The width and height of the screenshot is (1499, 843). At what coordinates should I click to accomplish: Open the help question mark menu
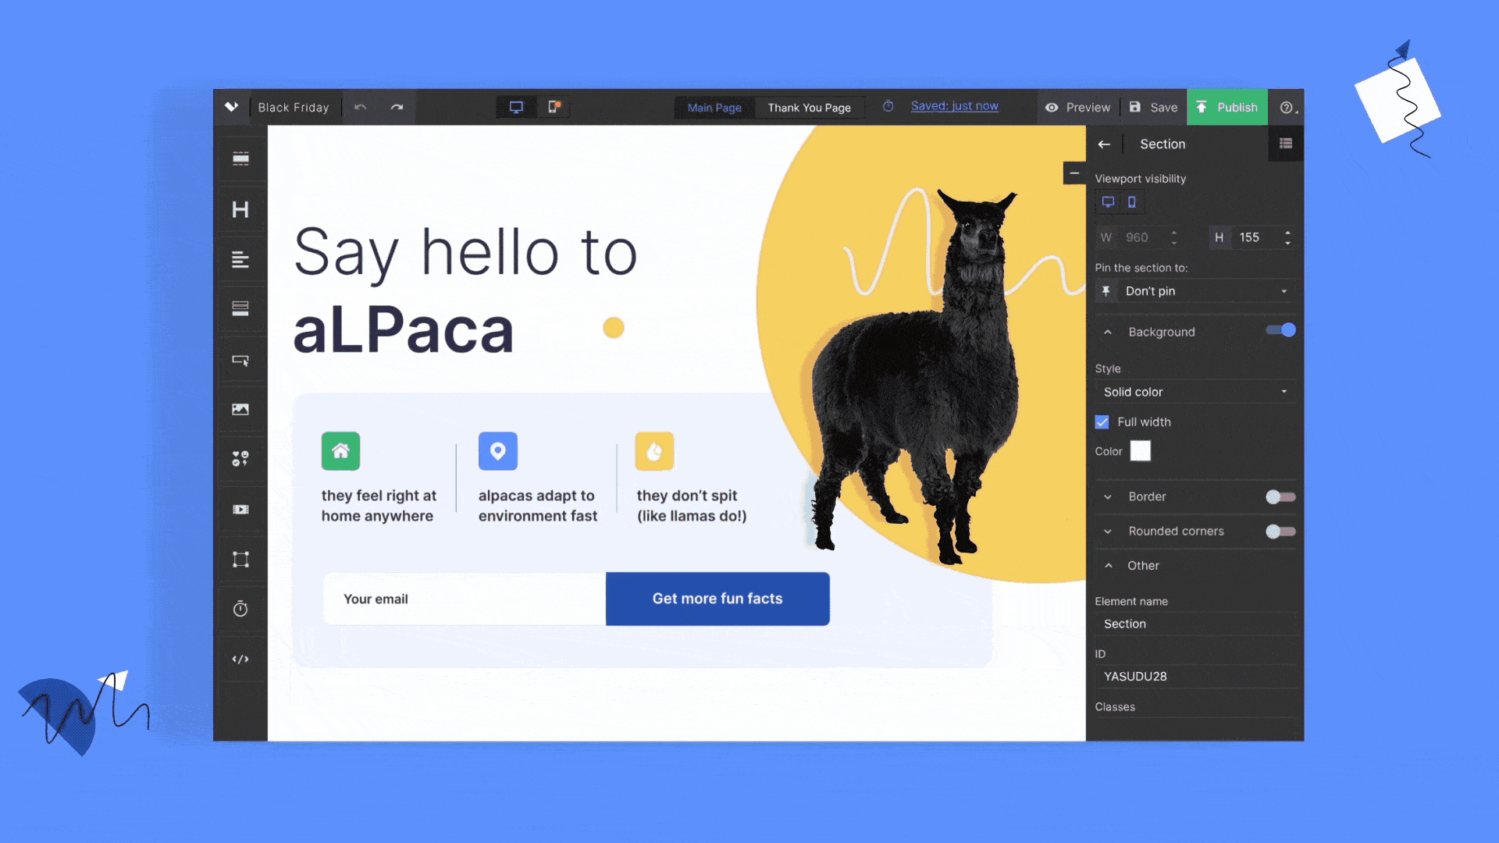coord(1287,108)
